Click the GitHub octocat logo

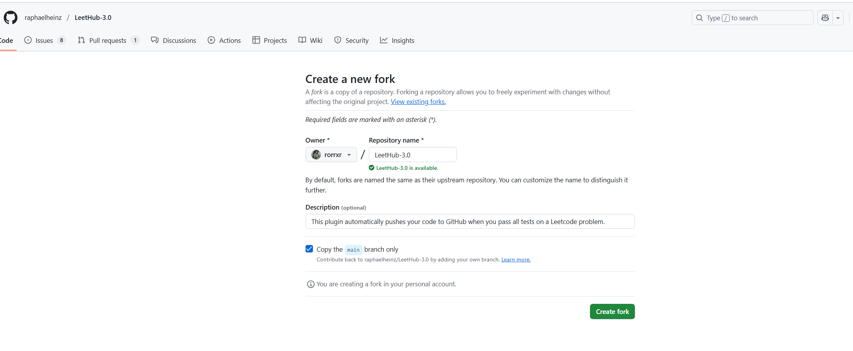pyautogui.click(x=11, y=18)
